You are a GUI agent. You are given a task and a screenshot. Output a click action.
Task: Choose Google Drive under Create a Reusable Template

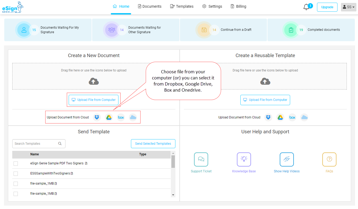click(280, 117)
